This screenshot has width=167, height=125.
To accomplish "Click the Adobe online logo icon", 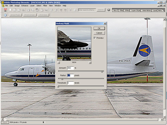I will [x=5, y=10].
